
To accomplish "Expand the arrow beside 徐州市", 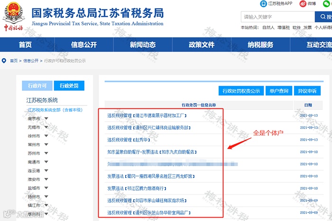I will (x=46, y=136).
